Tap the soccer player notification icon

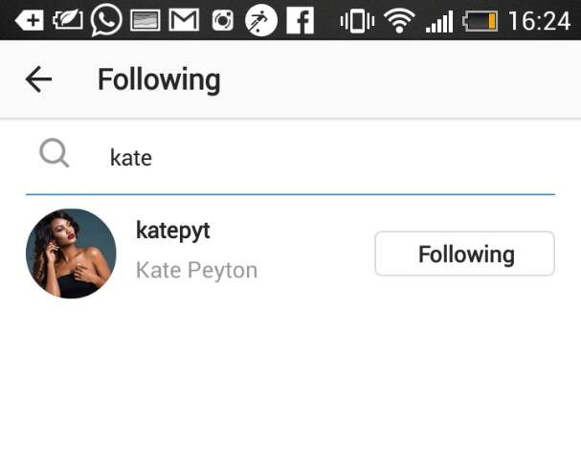coord(260,20)
